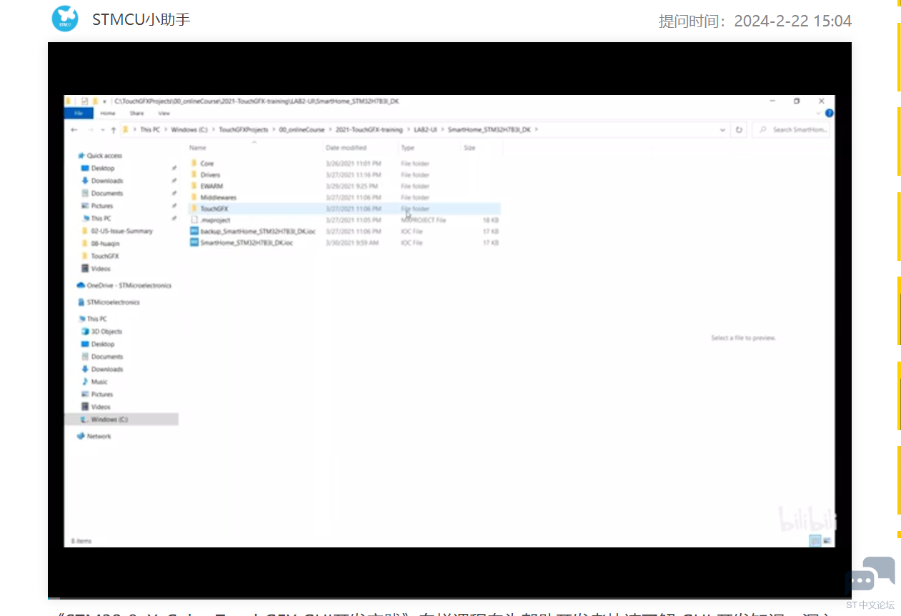
Task: Open Documents under This PC tree
Action: click(x=107, y=357)
